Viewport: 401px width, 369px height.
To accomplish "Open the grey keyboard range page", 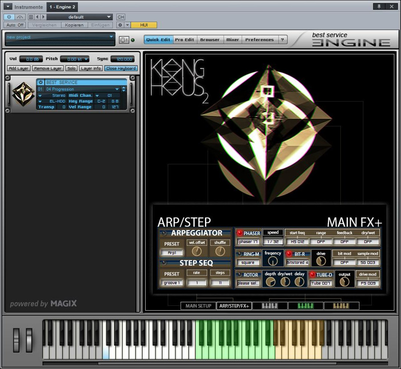I will pyautogui.click(x=270, y=306).
